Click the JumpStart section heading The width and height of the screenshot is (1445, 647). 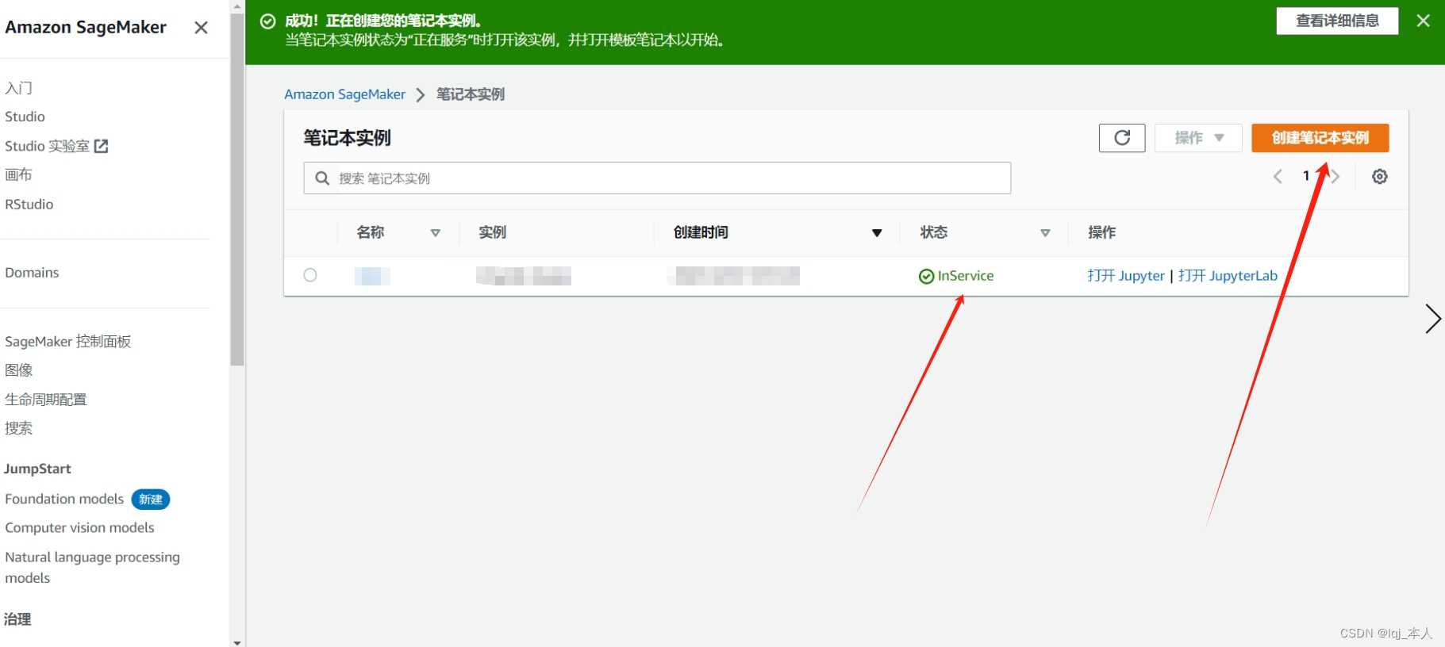click(x=38, y=469)
